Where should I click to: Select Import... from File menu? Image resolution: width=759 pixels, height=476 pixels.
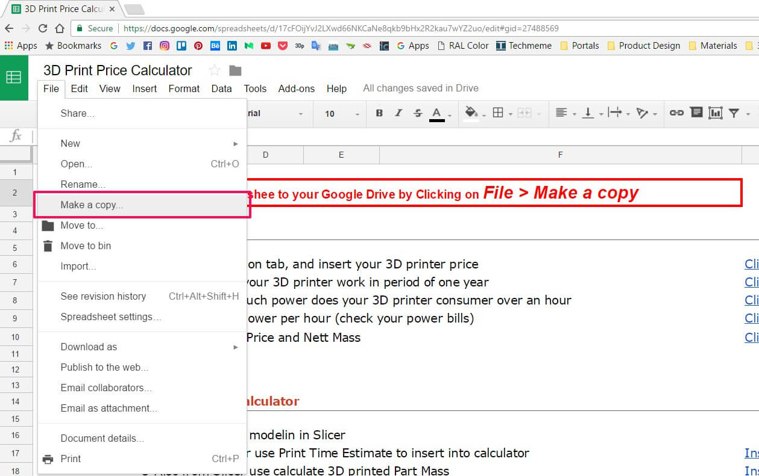tap(142, 267)
